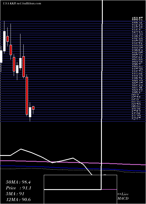This screenshot has width=146, height=204.
Task: Click the '50MA : 98.4' readout
Action: [x=18, y=182]
